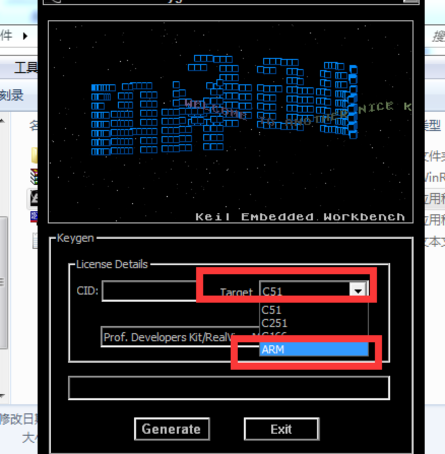Click the empty license output field

tap(229, 388)
